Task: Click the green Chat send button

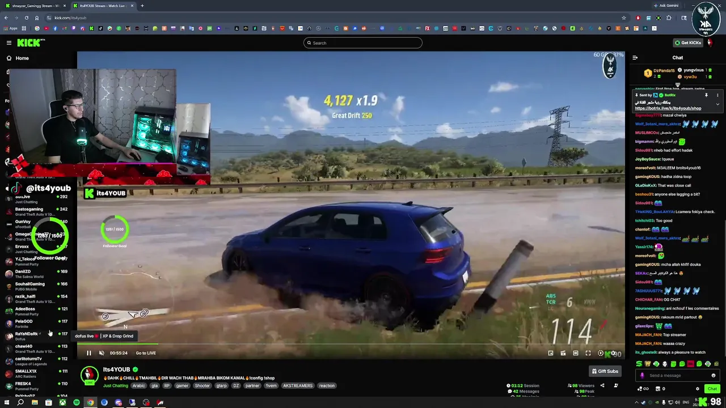Action: [712, 389]
